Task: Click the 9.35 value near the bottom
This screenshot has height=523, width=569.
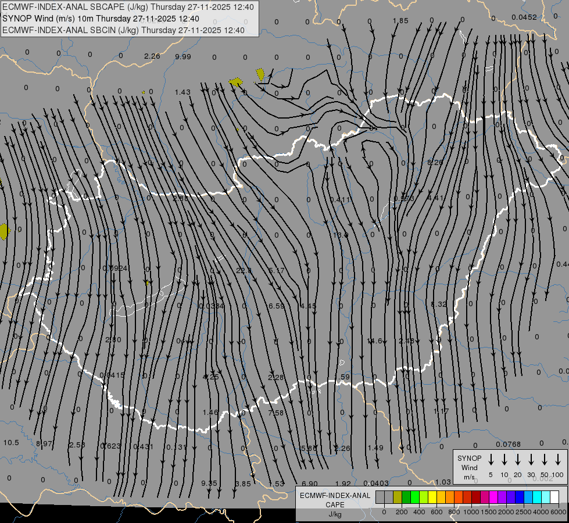Action: tap(209, 483)
